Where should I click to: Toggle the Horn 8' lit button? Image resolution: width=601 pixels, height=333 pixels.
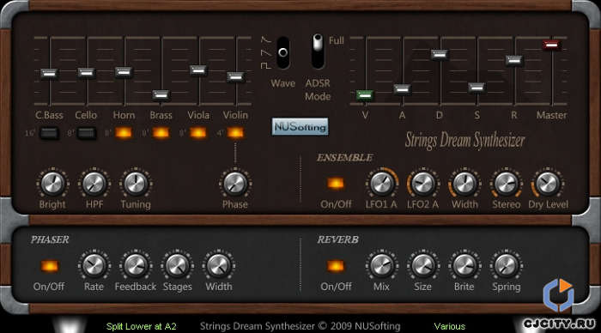[x=124, y=133]
